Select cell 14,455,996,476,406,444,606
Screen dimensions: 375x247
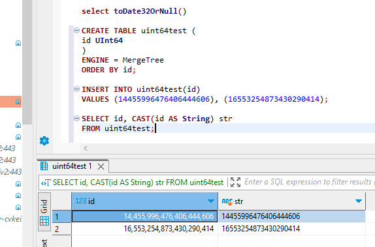tap(144, 216)
